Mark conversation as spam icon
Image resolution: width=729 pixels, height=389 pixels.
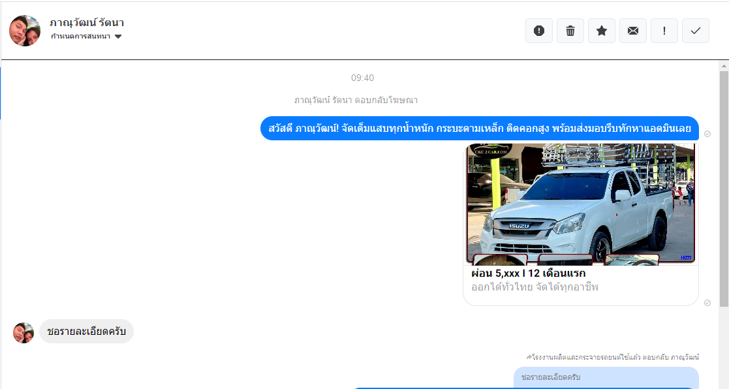(539, 31)
